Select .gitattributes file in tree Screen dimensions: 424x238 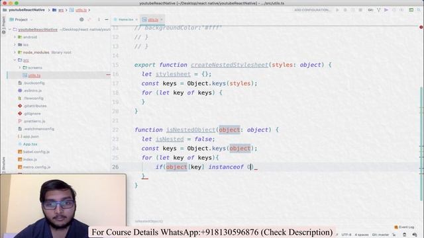click(35, 106)
